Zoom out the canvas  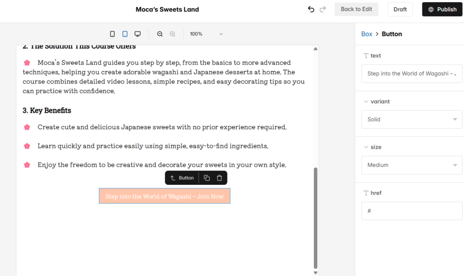point(160,34)
